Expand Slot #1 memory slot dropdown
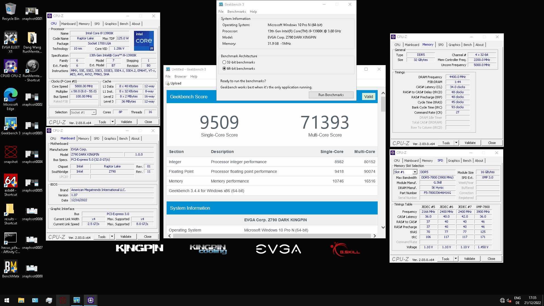The height and width of the screenshot is (306, 544). click(415, 172)
